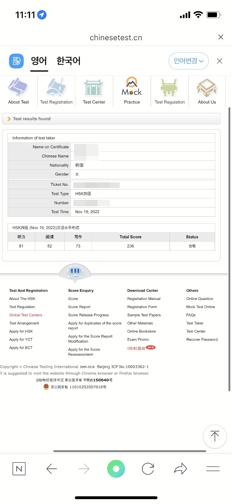Open the 언어변경 language dropdown
The image size is (232, 504).
[189, 61]
